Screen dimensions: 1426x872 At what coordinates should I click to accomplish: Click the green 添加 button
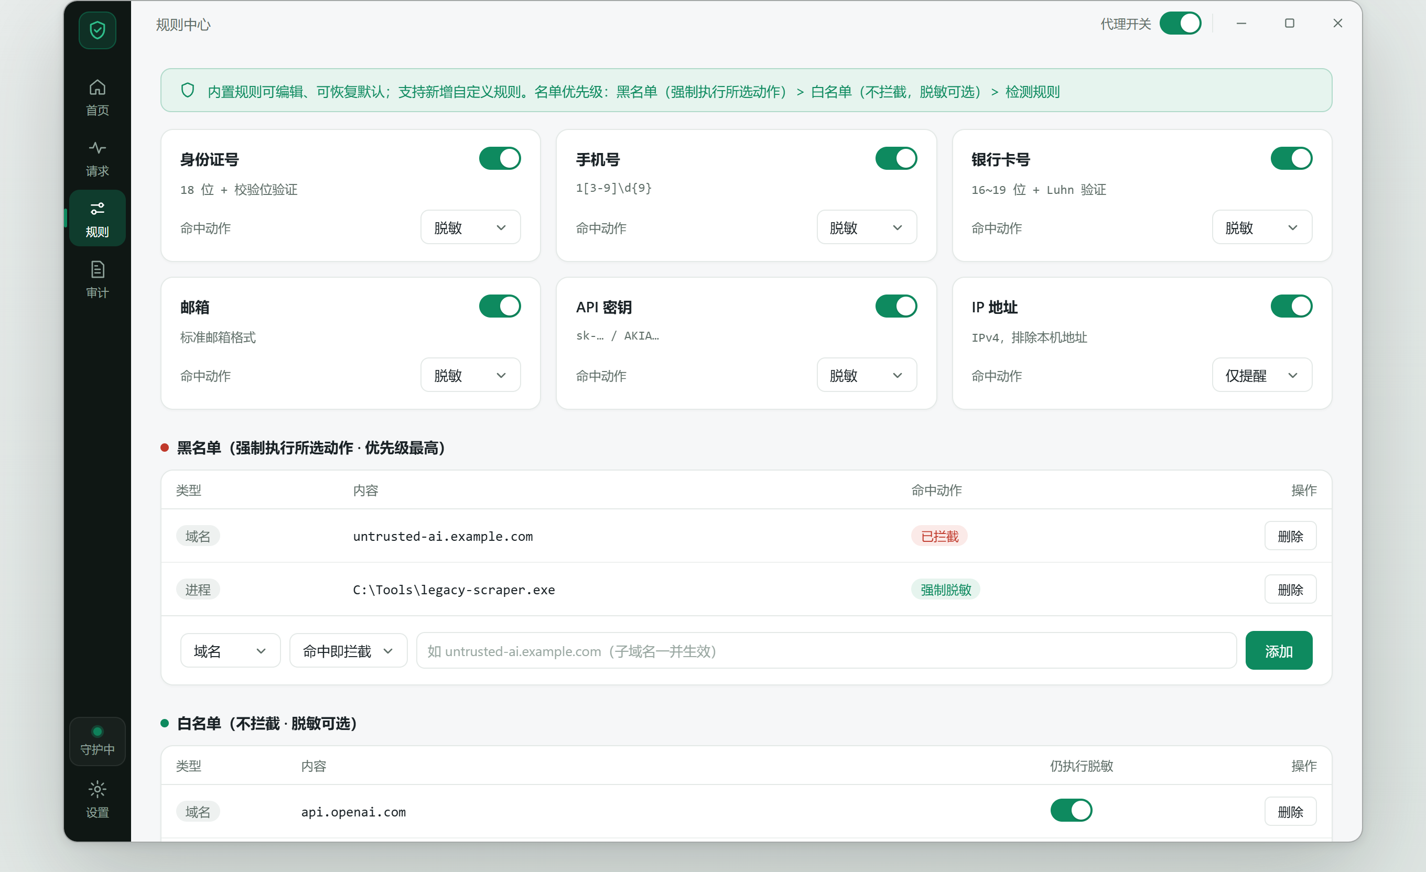(1279, 650)
